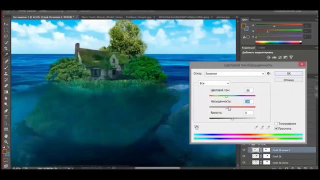Click OK in Hue/Saturation dialog
Screen dimensions: 320x180
[288, 73]
